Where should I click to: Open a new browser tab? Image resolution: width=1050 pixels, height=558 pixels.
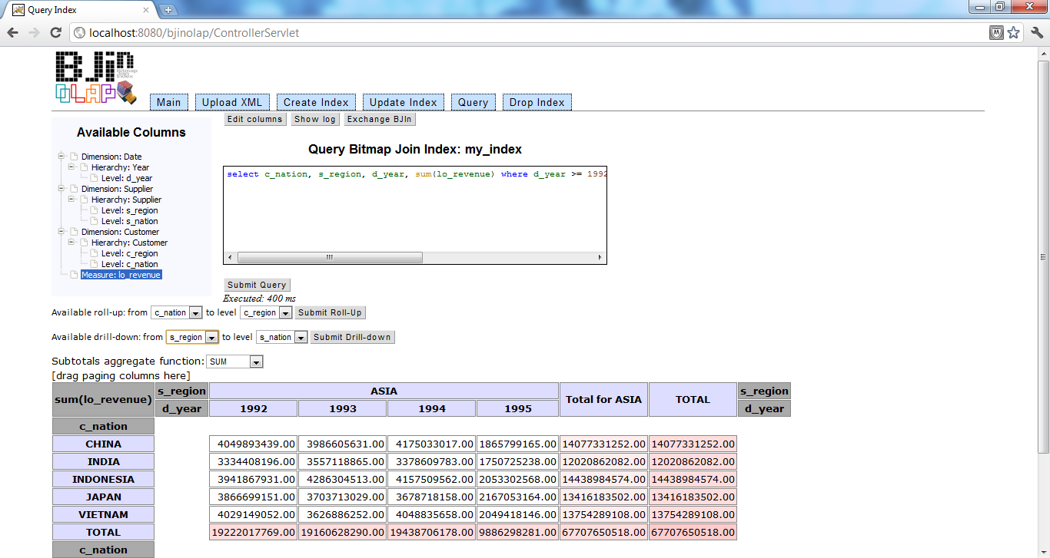coord(168,10)
